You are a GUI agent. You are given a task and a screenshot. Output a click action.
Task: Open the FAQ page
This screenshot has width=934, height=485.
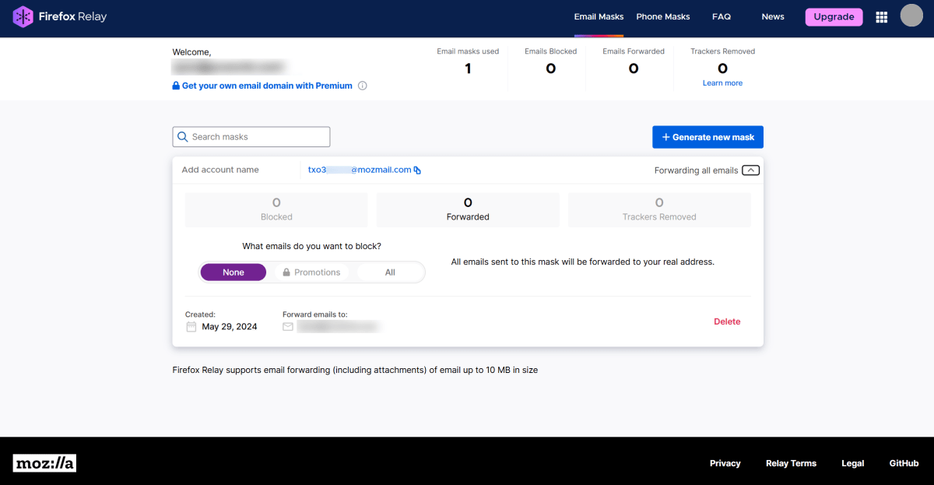coord(722,16)
